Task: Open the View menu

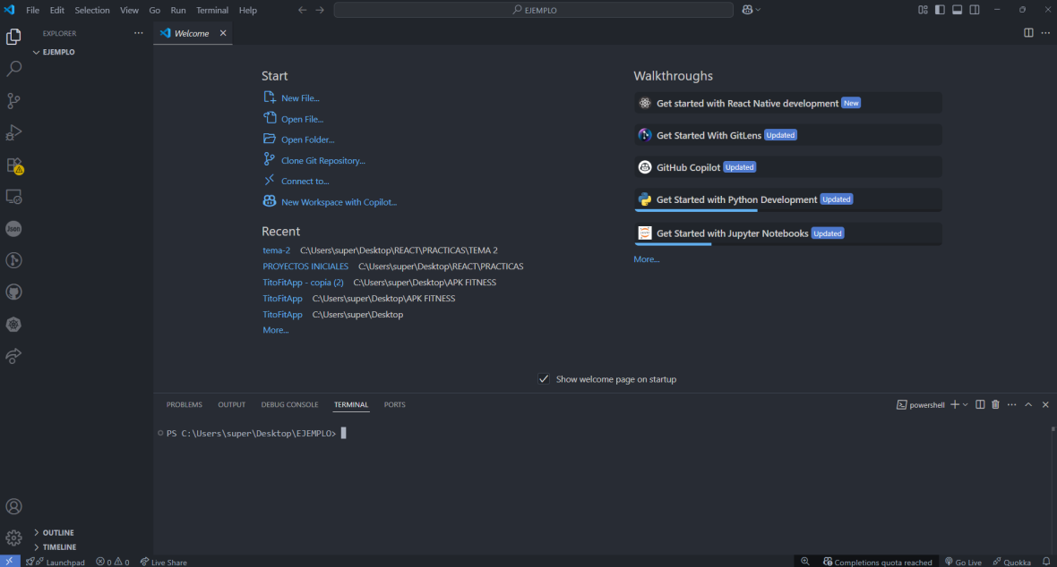Action: coord(129,10)
